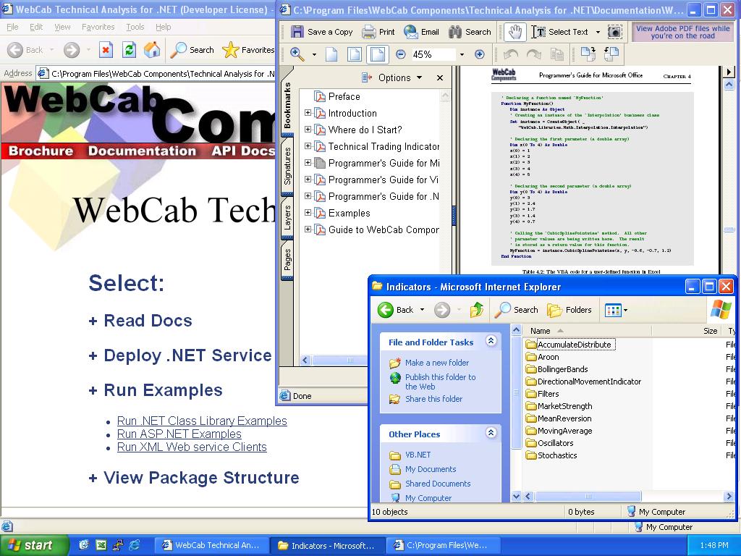Click Documentation tab on WebCab page
741x556 pixels.
pos(142,151)
